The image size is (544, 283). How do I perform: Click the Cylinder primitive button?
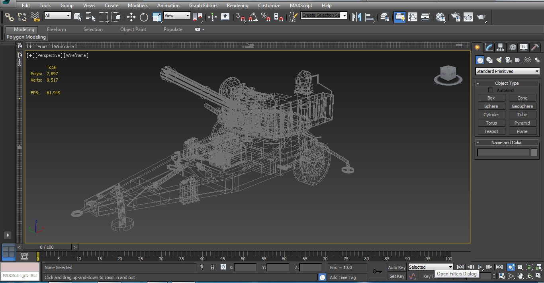pyautogui.click(x=491, y=115)
